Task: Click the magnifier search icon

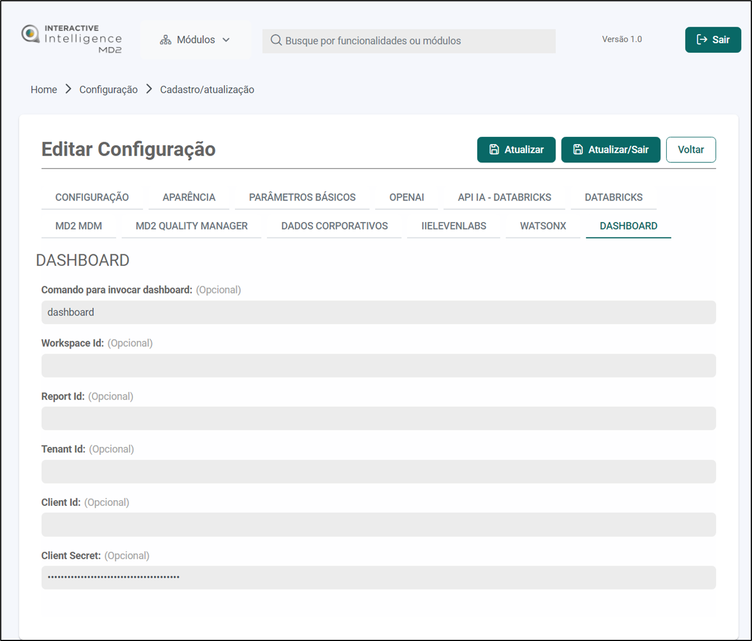Action: click(276, 40)
